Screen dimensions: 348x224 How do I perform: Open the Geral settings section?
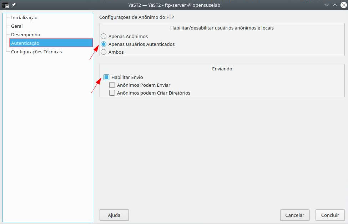(17, 26)
